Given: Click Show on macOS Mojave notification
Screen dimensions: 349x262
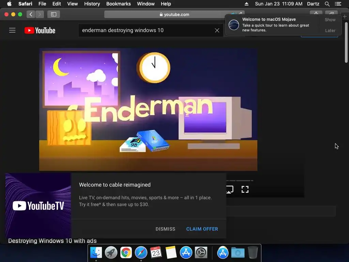Looking at the screenshot, I should click(x=330, y=19).
